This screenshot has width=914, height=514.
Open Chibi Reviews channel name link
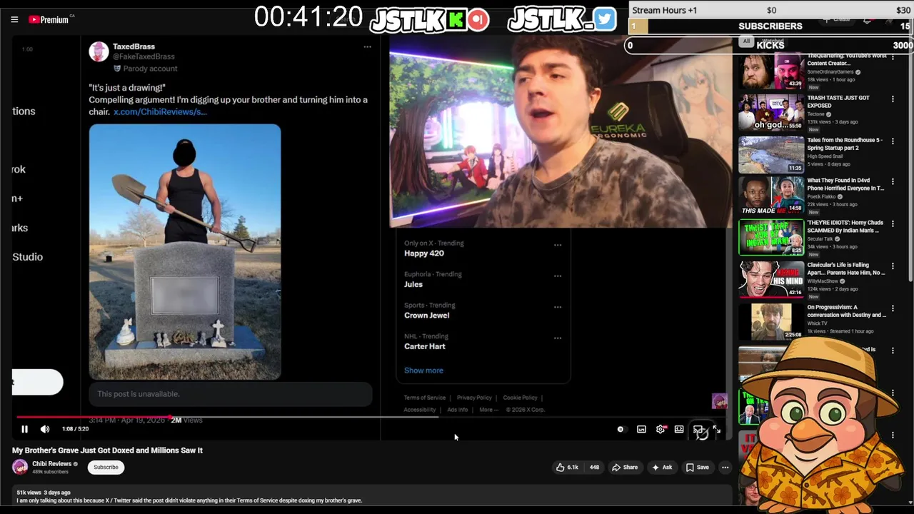51,463
